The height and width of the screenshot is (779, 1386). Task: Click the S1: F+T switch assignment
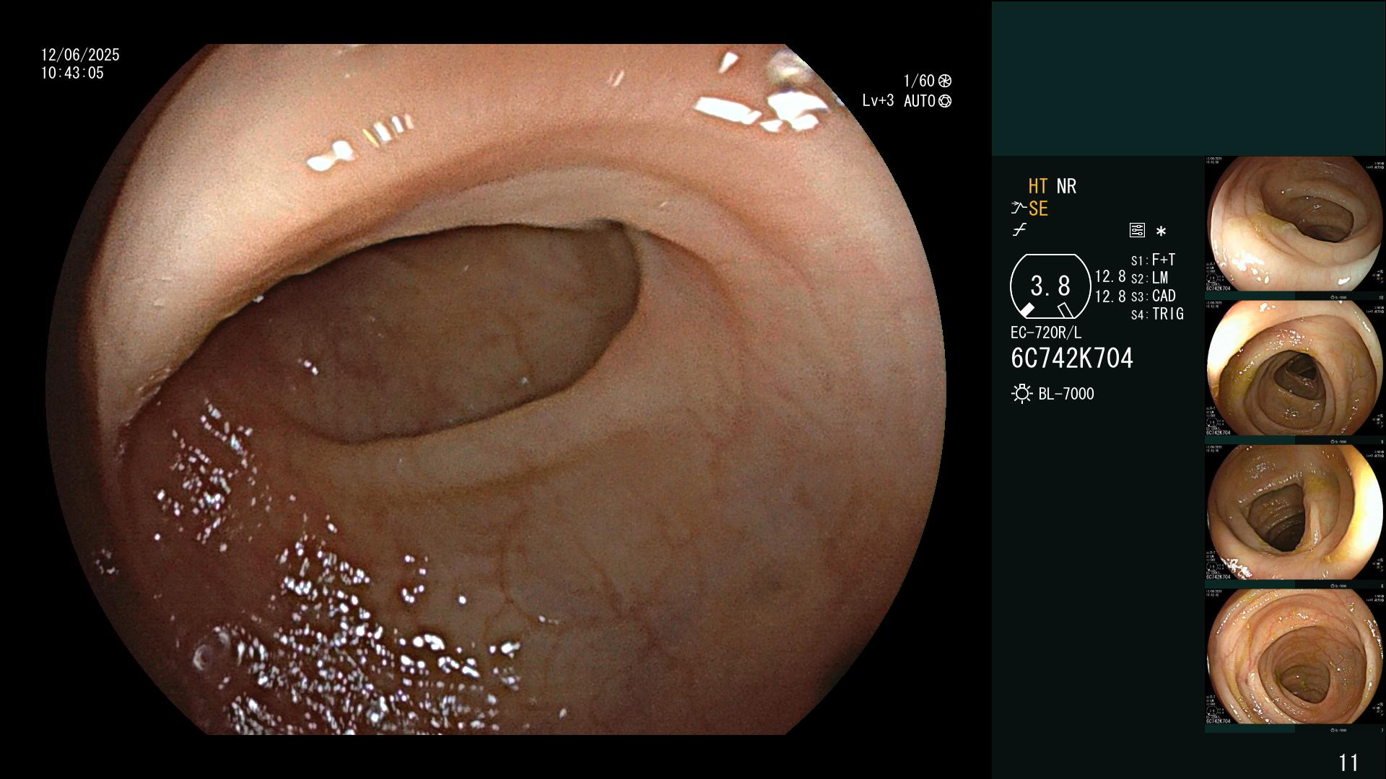coord(1154,260)
